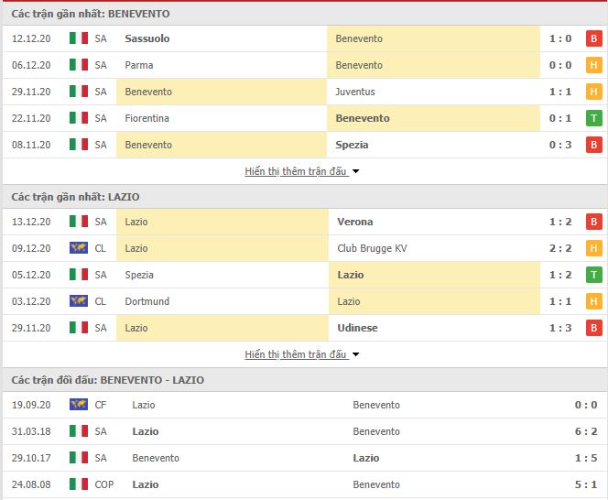Viewport: 608px width, 500px height.
Task: Expand more Benevento matches arrow
Action: click(355, 171)
